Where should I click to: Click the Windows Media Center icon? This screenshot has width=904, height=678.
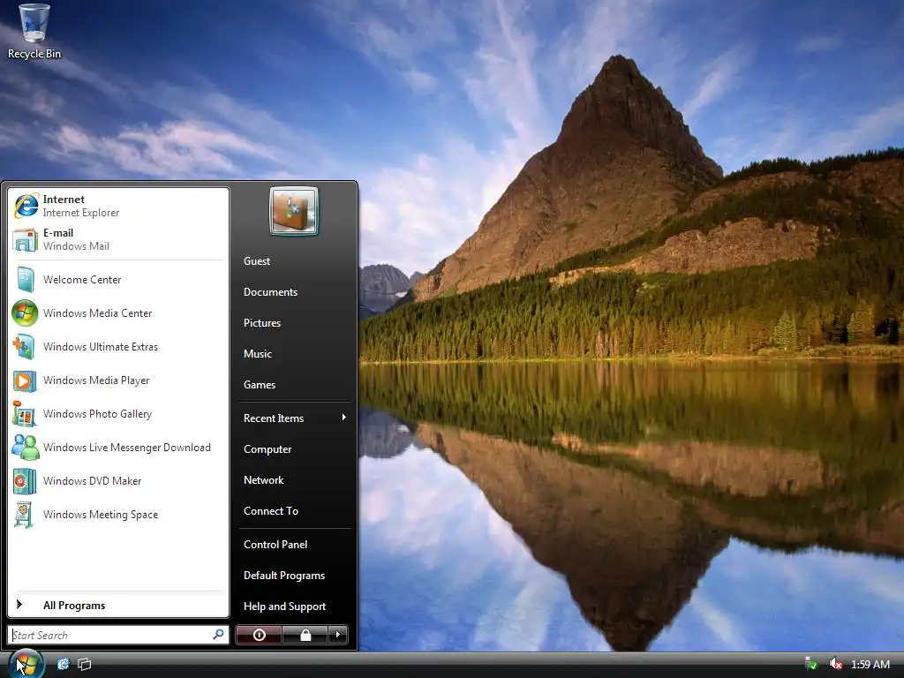[x=25, y=313]
